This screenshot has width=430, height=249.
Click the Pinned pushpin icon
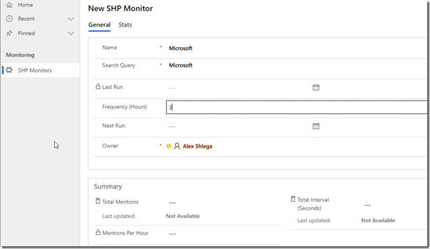click(9, 33)
